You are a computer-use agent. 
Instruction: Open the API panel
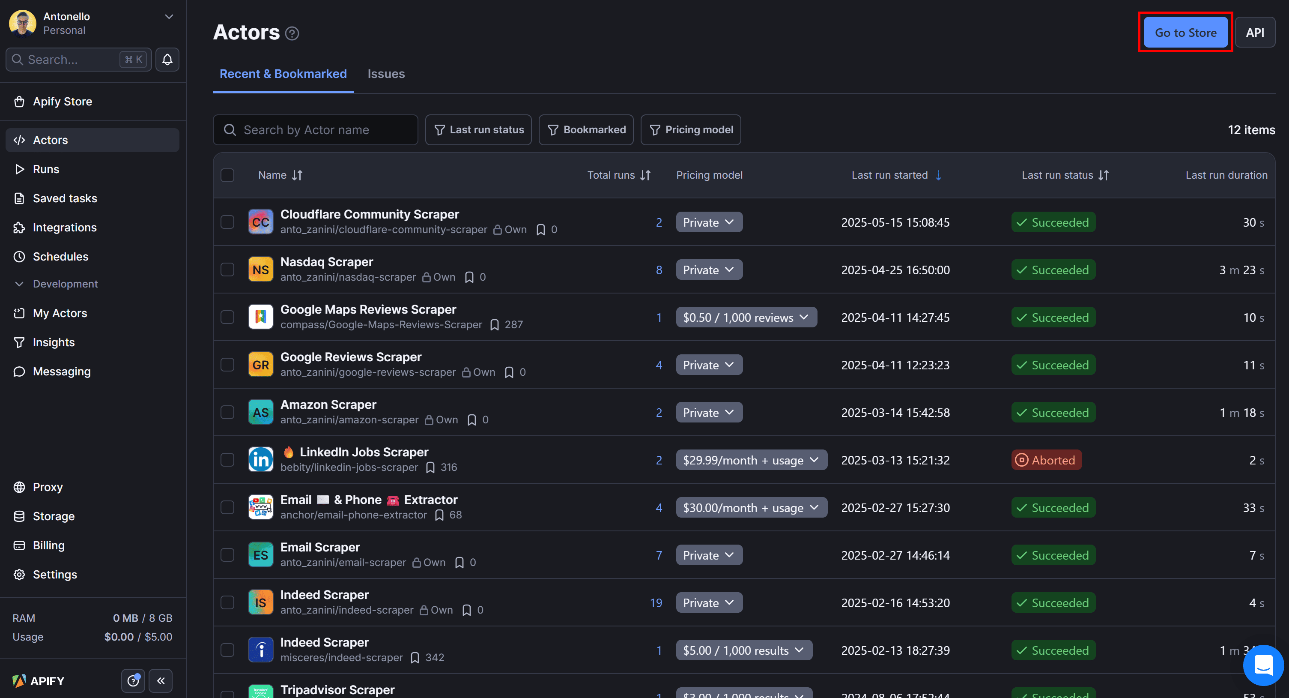click(x=1255, y=32)
